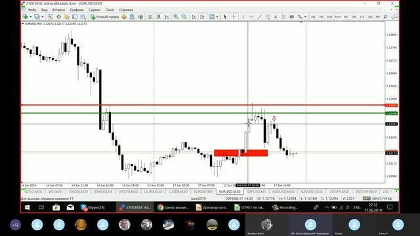Toggle the Terminal panel icon
The width and height of the screenshot is (420, 236).
(75, 17)
